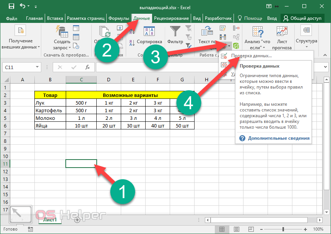This screenshot has height=234, width=331.
Task: Click the Дополнительные сведения link
Action: (279, 138)
